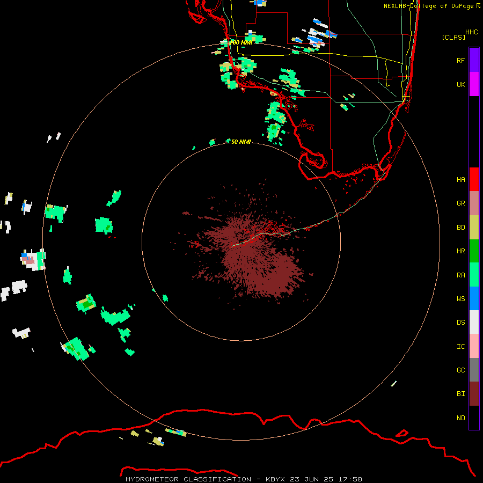Click the WS legend label
This screenshot has height=483, width=483.
[460, 298]
